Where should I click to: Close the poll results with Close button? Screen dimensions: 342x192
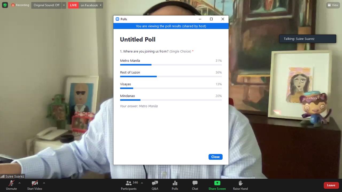[215, 157]
